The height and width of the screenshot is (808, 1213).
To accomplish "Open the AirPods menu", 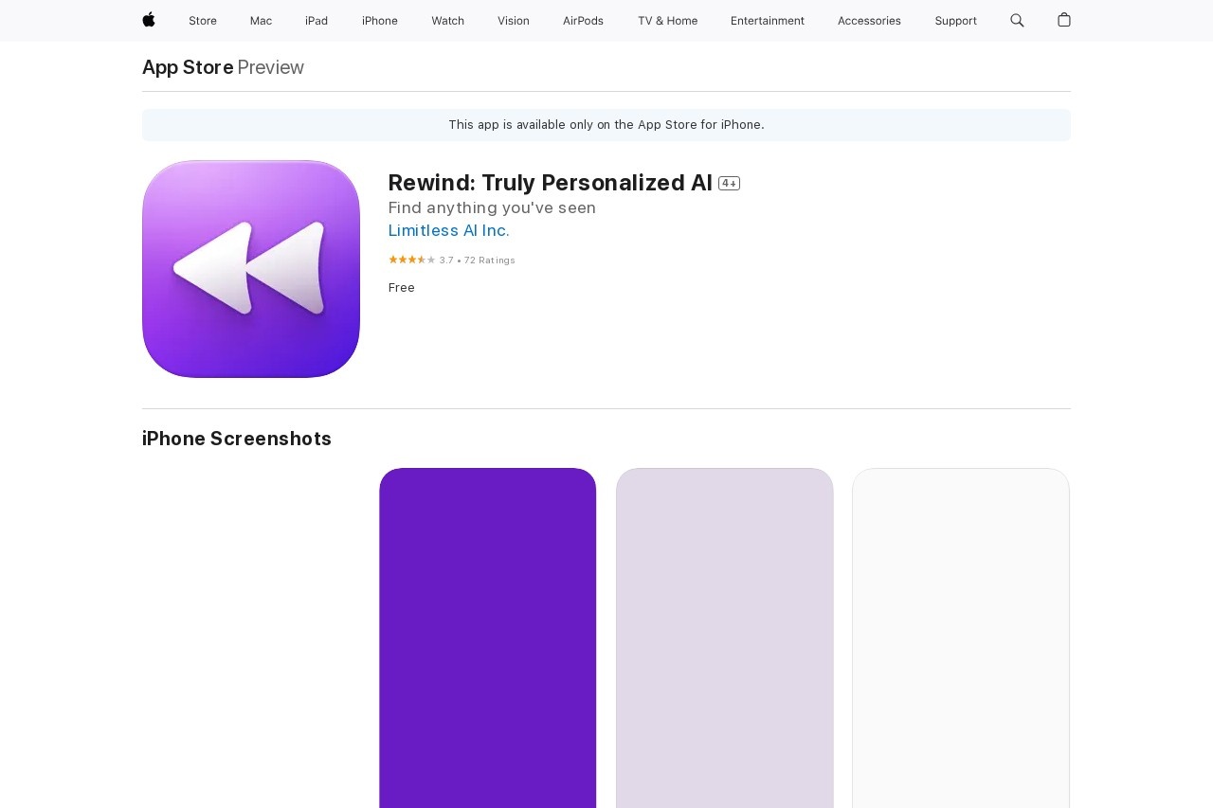I will pos(583,21).
